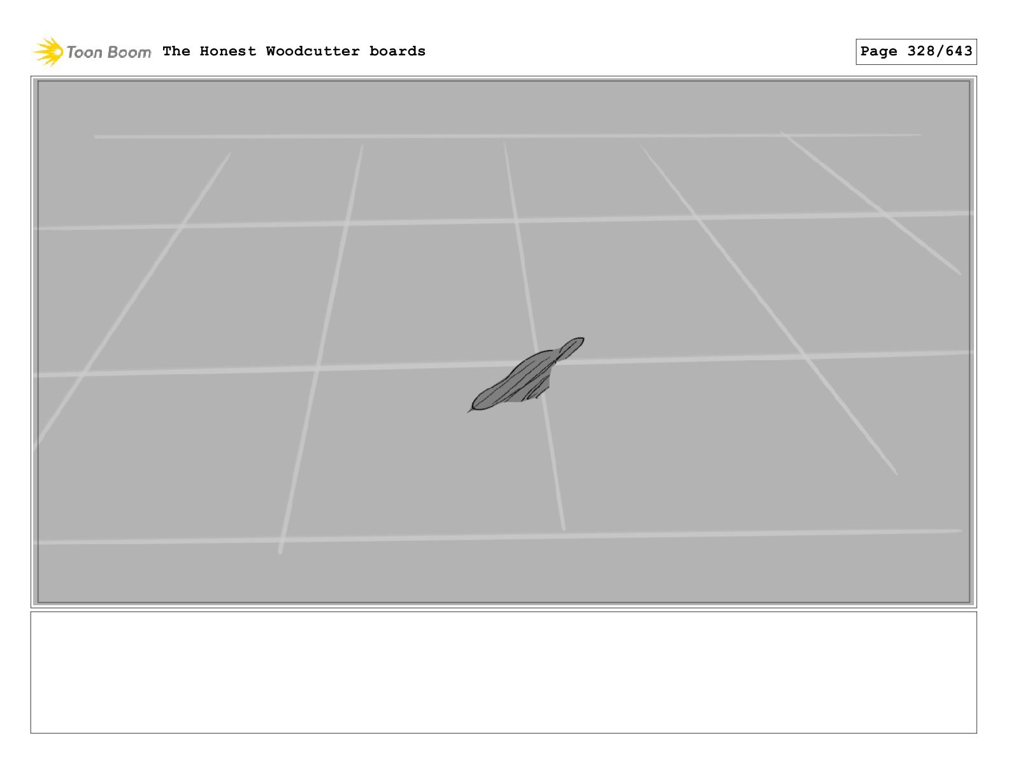Click the Toon Boom logo
The width and height of the screenshot is (1009, 779).
tap(92, 52)
